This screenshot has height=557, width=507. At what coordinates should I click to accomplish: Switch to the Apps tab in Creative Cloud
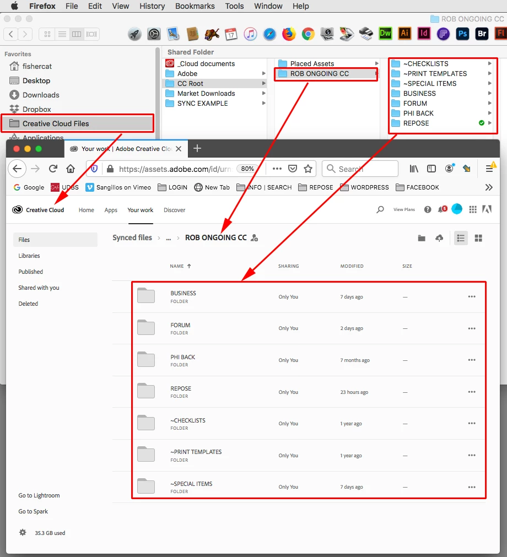click(x=111, y=210)
